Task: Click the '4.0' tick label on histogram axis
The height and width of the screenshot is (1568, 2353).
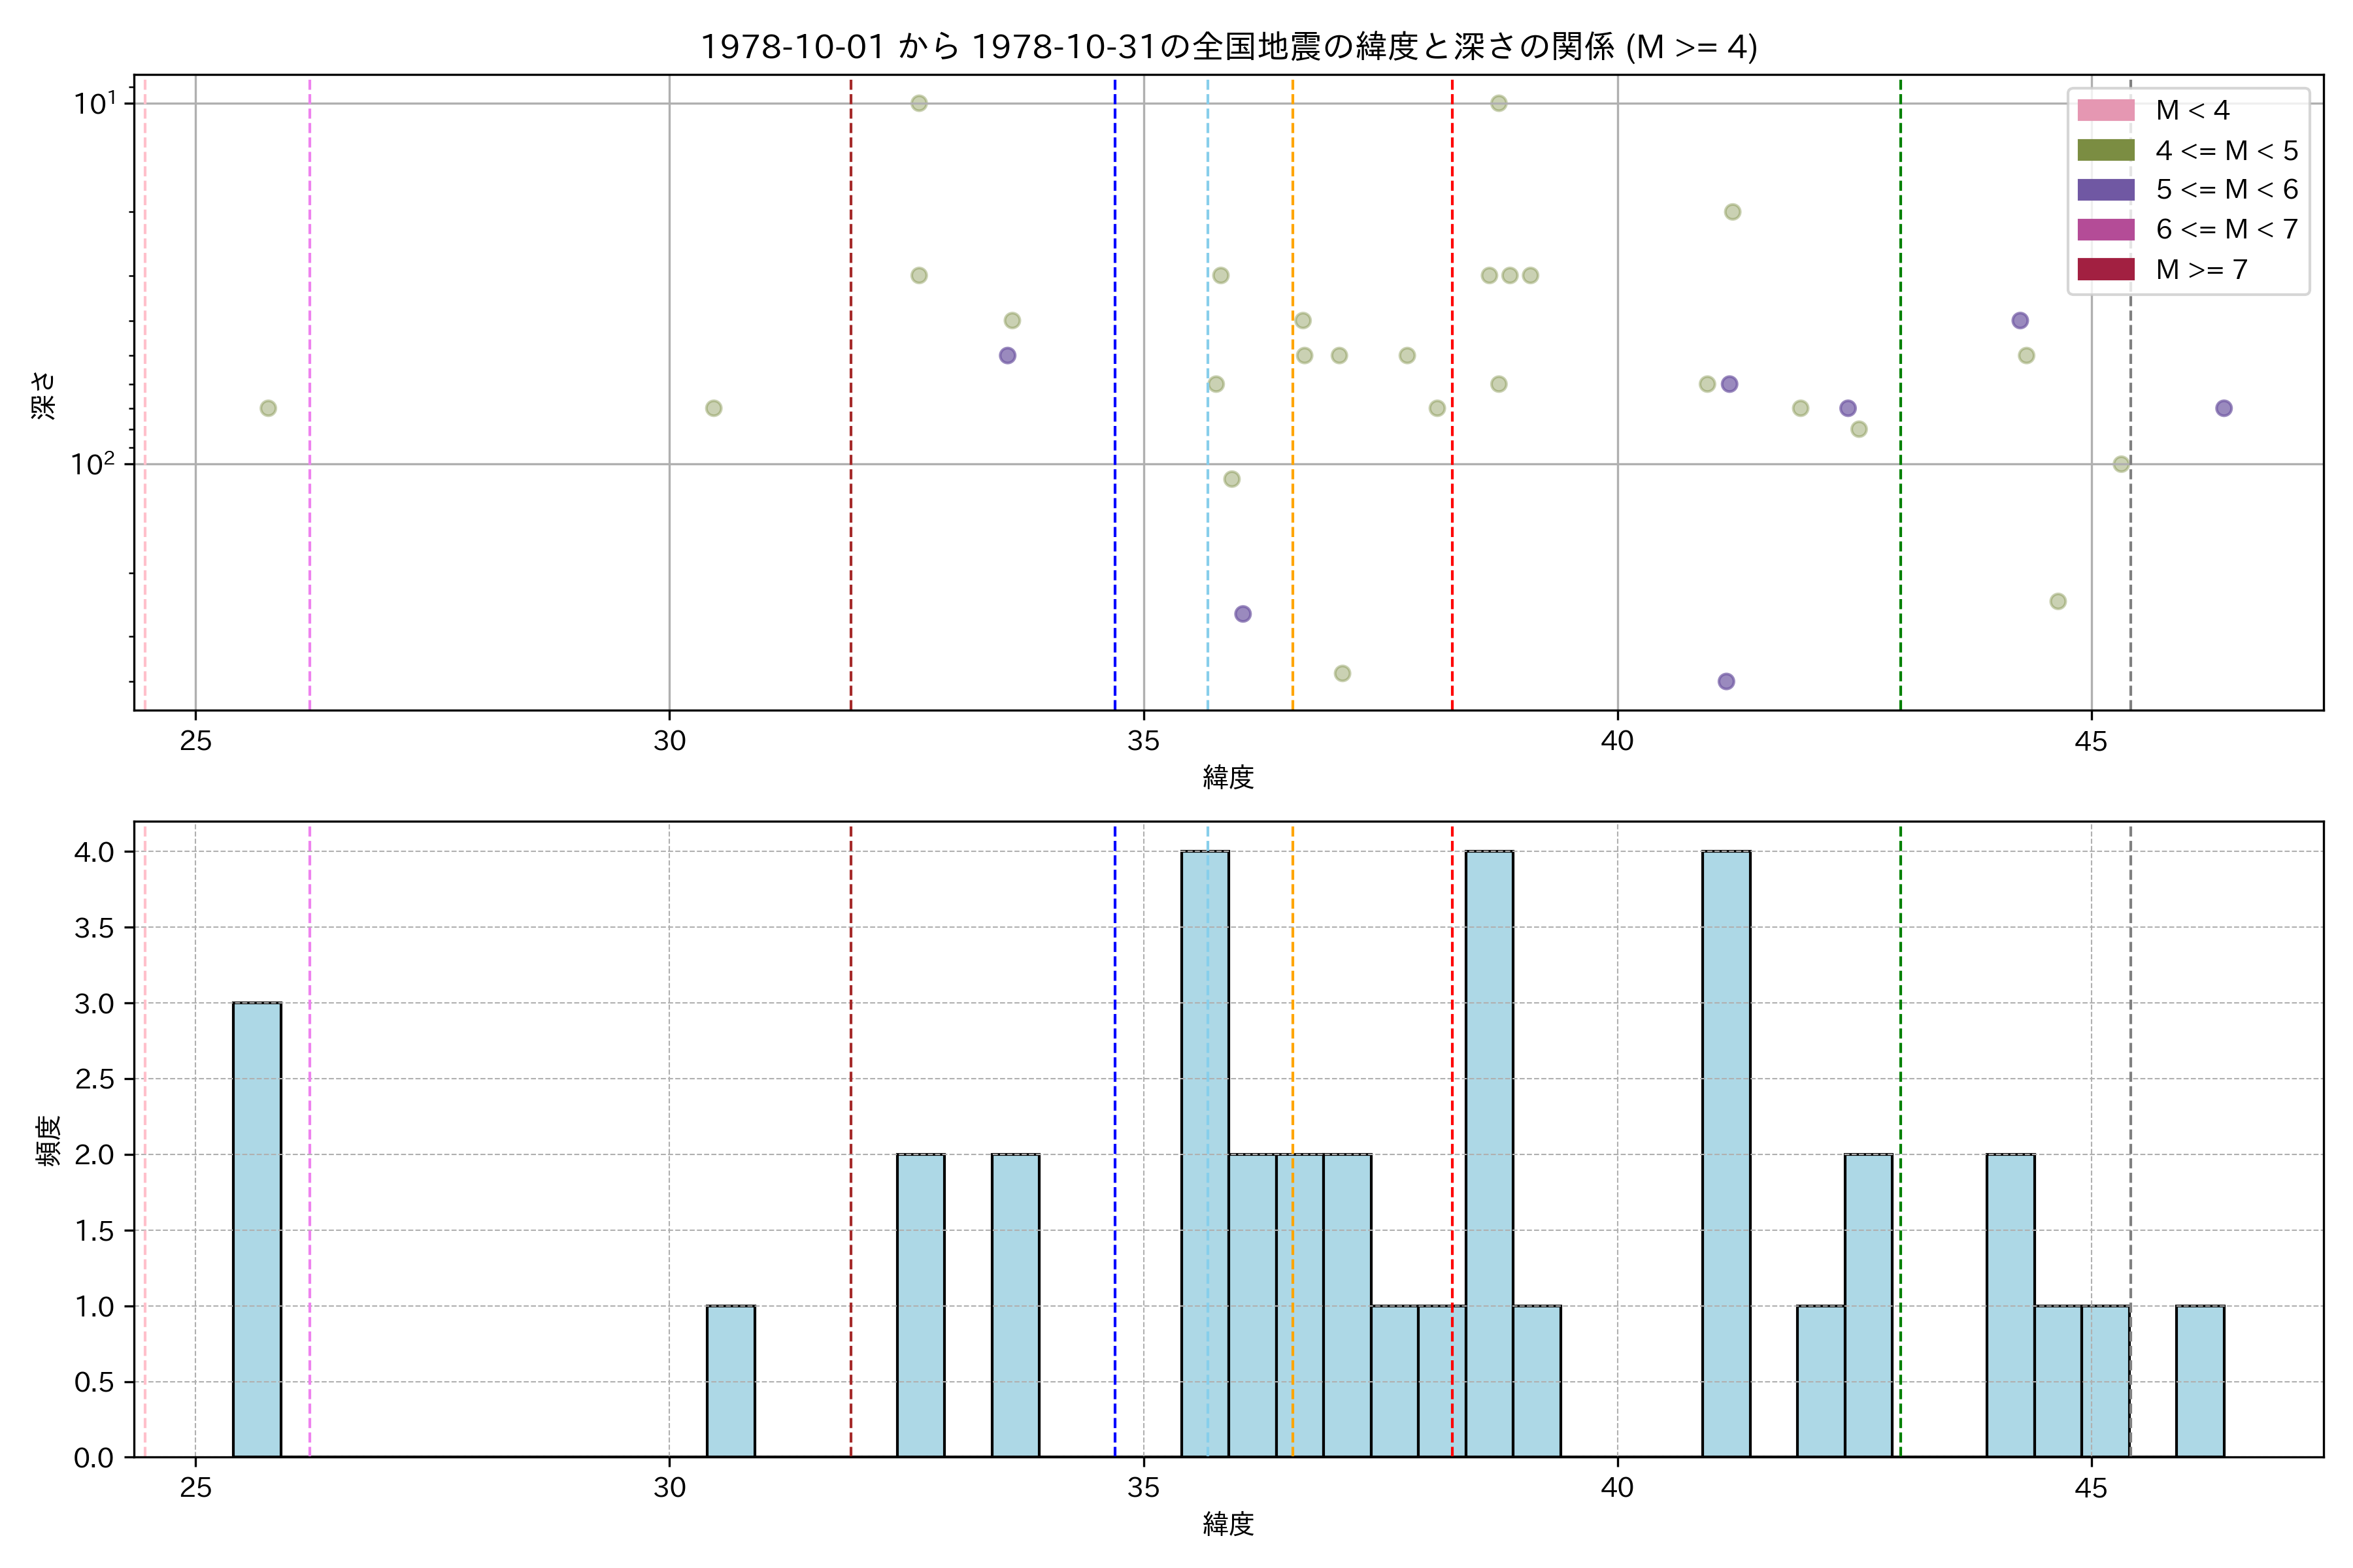Action: 94,852
